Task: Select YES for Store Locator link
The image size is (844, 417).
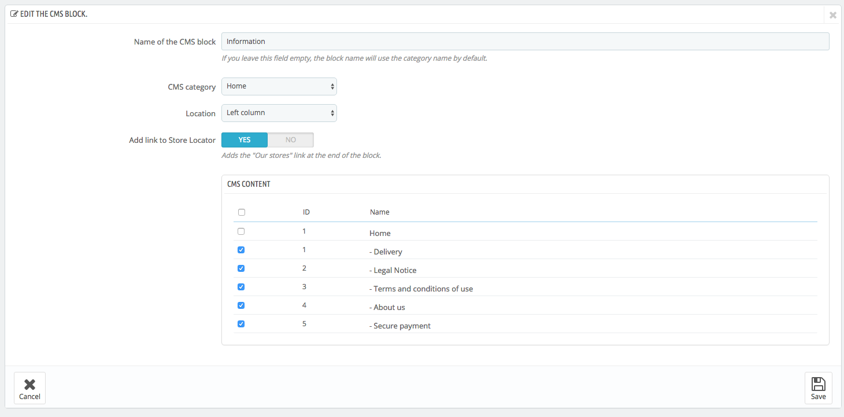Action: [245, 140]
